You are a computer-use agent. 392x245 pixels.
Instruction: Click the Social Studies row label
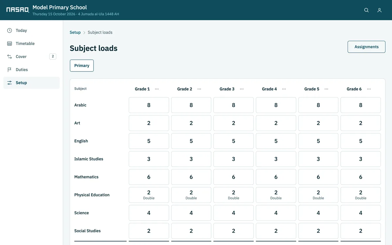point(87,231)
